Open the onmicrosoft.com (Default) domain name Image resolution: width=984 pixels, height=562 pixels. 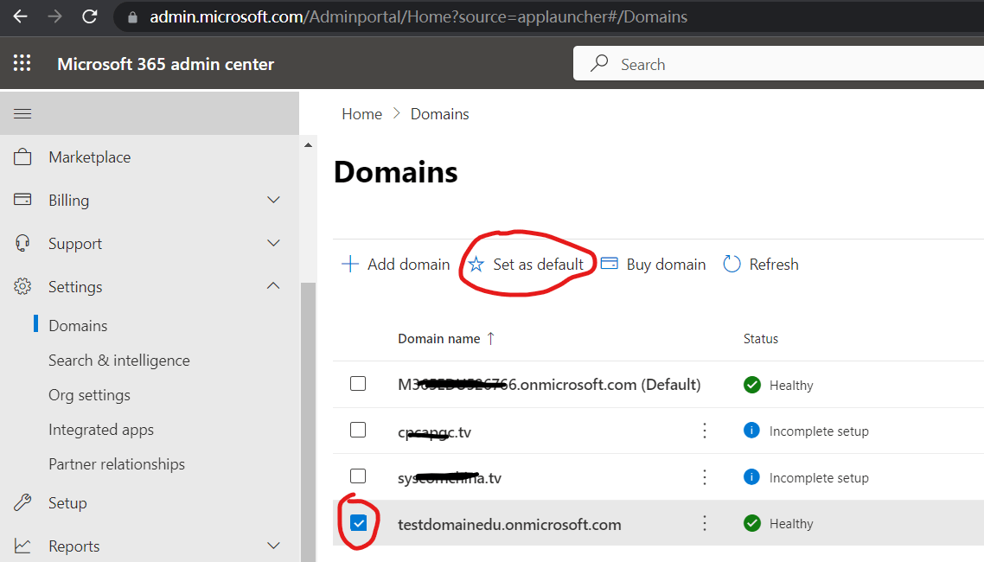click(549, 385)
